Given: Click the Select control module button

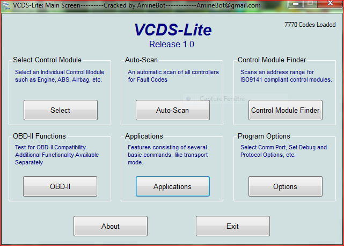Looking at the screenshot, I should coord(61,110).
